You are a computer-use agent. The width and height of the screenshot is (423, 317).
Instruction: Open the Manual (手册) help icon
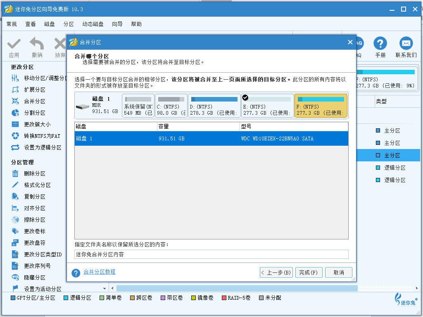pyautogui.click(x=380, y=43)
